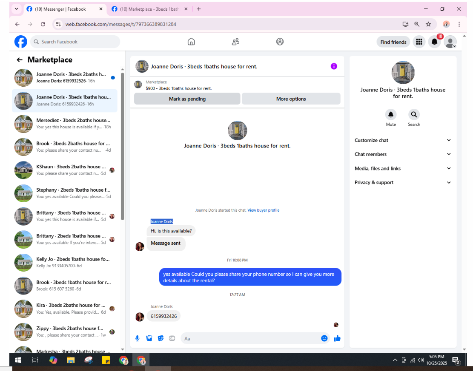Show hidden system tray icons
Viewport: 473px width, 371px height.
tap(395, 360)
